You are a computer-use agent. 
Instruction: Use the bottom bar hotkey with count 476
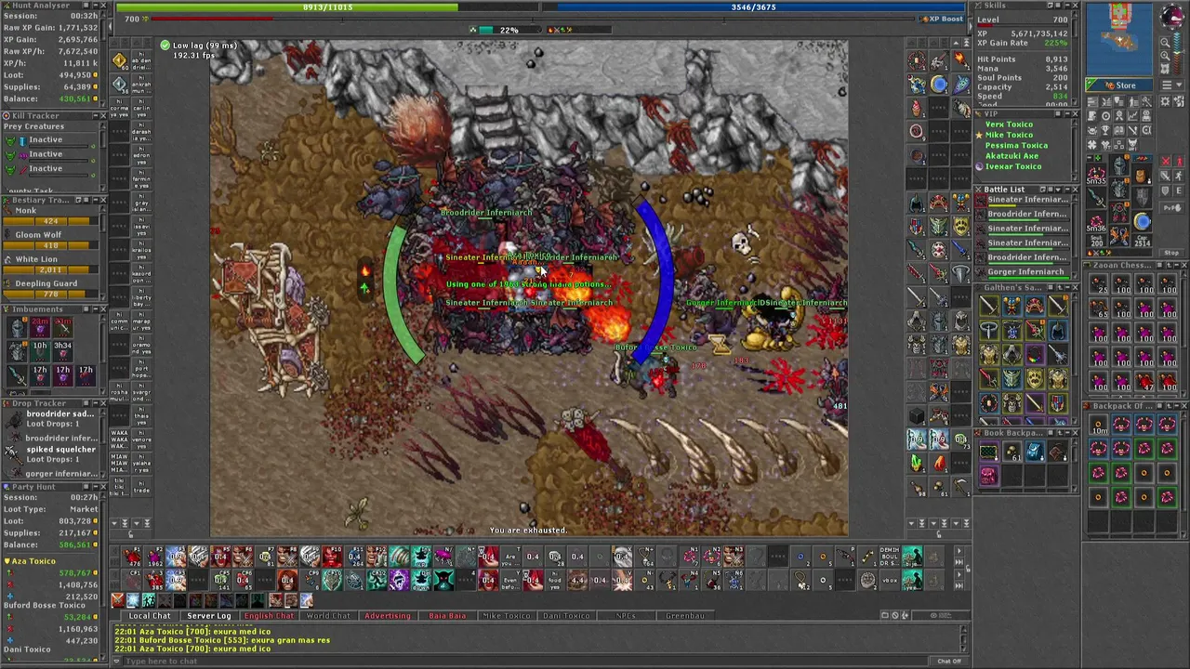(x=131, y=557)
